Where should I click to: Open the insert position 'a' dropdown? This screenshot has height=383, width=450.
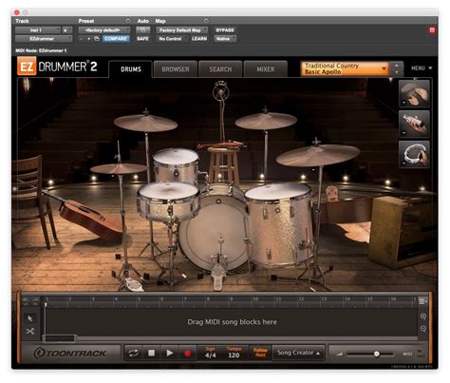coord(67,30)
